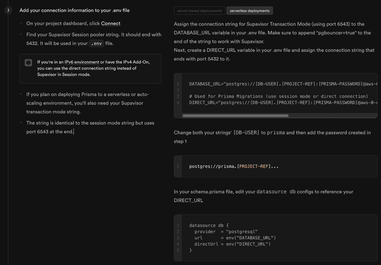Follow the IPv6 environment link
This screenshot has height=265, width=381.
tap(82, 62)
